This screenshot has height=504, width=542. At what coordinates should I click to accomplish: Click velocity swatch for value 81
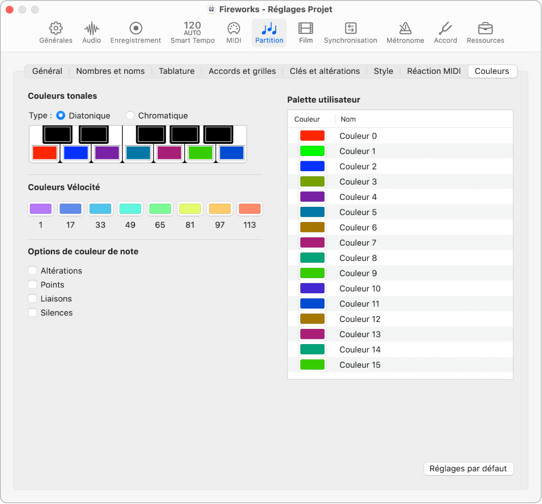190,209
